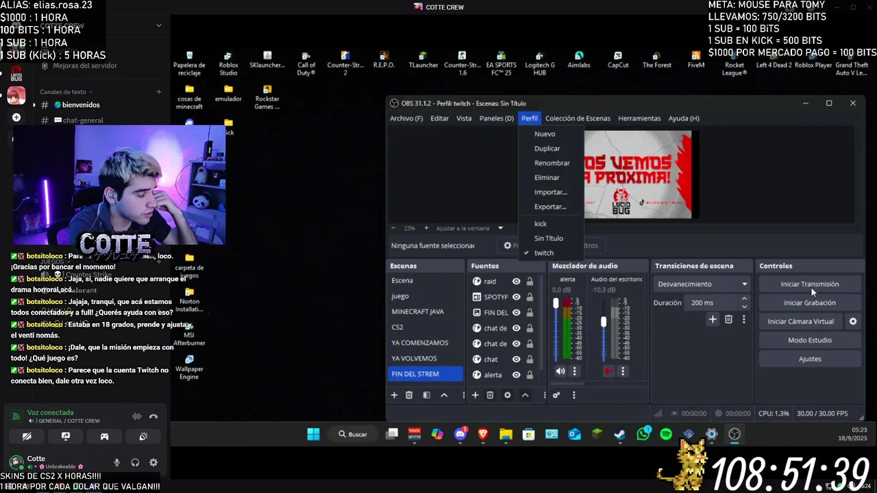Remove the transition with the trash icon
This screenshot has height=493, width=877.
pyautogui.click(x=728, y=319)
